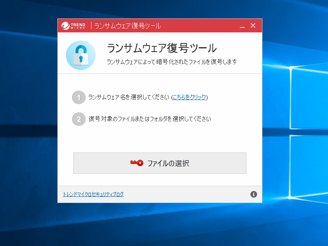Minimize the decryption tool window

(x=243, y=25)
